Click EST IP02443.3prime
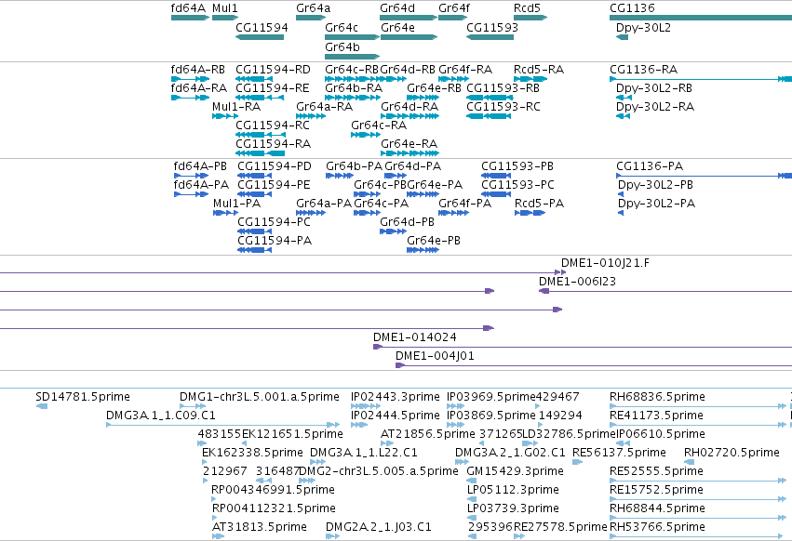Image resolution: width=792 pixels, height=541 pixels. (366, 406)
